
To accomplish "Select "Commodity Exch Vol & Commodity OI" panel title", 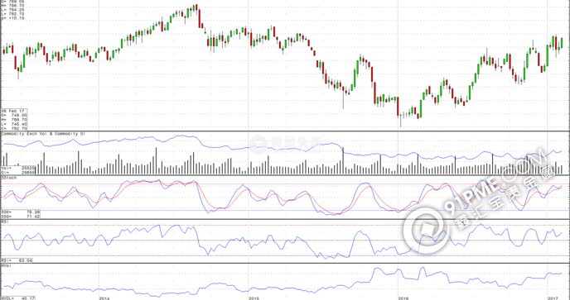I will pyautogui.click(x=44, y=134).
